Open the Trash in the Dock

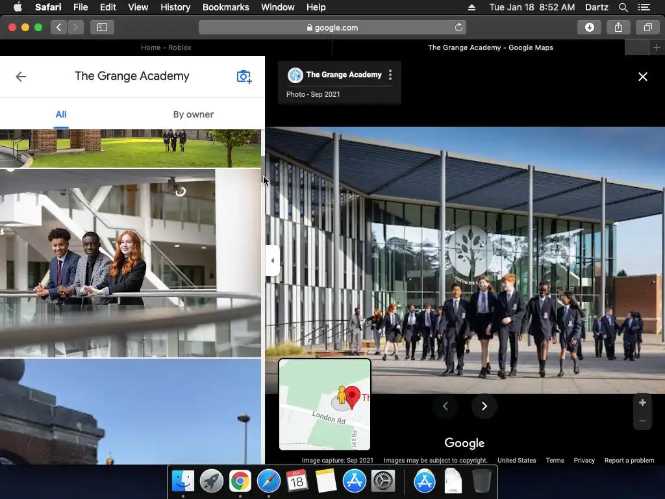click(481, 481)
